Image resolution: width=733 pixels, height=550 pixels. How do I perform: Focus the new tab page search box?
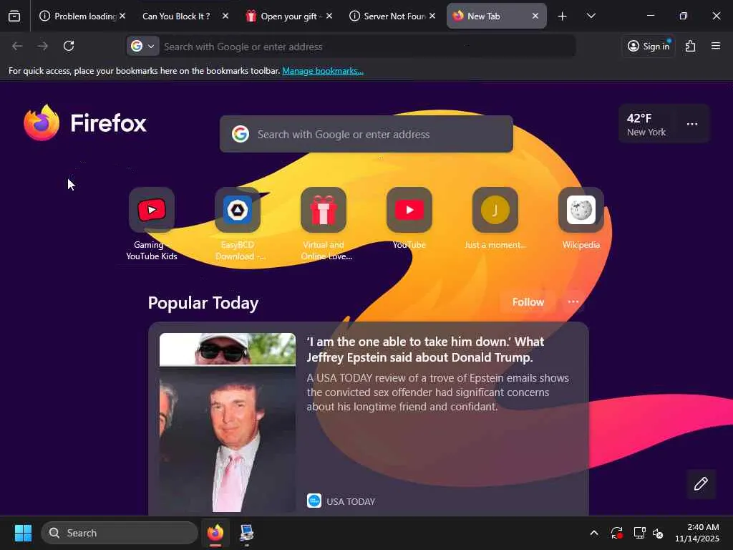tap(366, 134)
